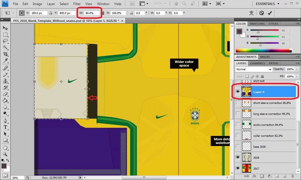Open the Fill slider arrow
Image resolution: width=301 pixels, height=180 pixels.
coord(297,76)
